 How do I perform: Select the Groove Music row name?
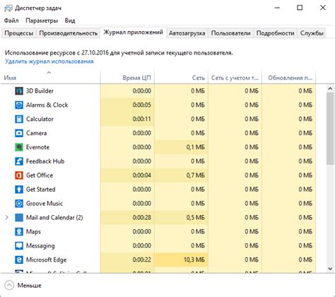45,204
